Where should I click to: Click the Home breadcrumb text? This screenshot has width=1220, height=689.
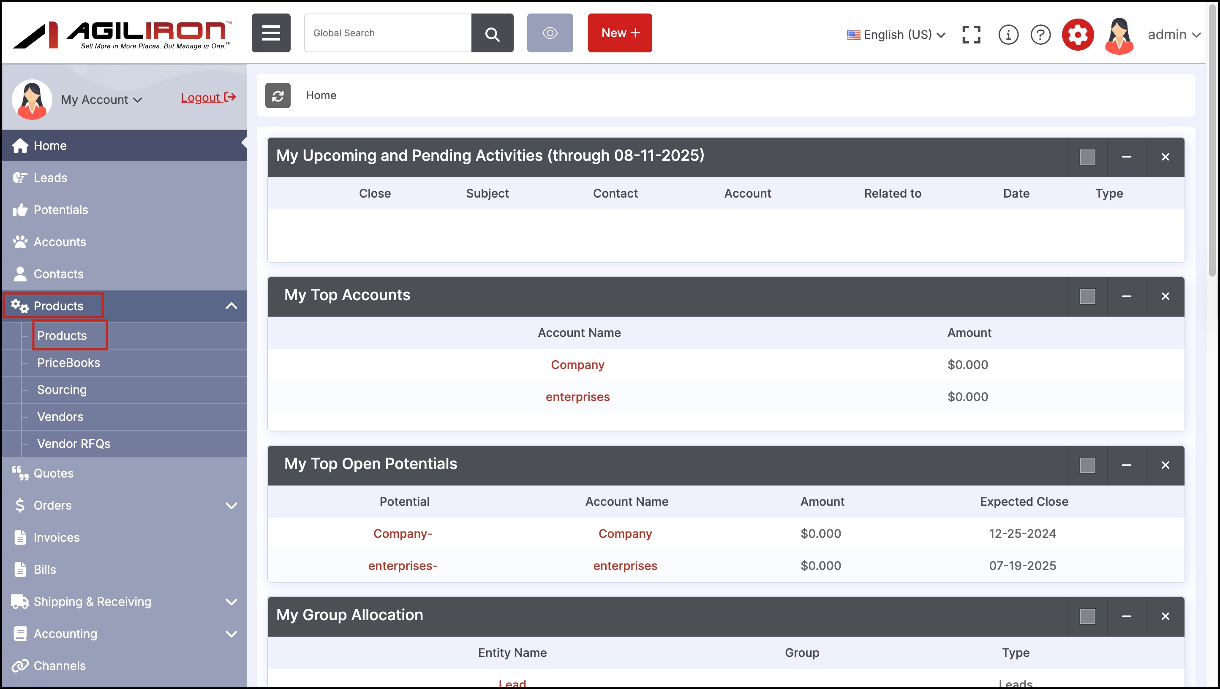coord(321,95)
